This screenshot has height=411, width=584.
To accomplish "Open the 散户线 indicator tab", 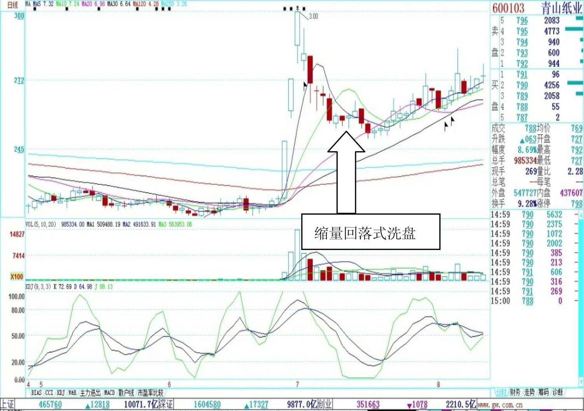I will [126, 393].
